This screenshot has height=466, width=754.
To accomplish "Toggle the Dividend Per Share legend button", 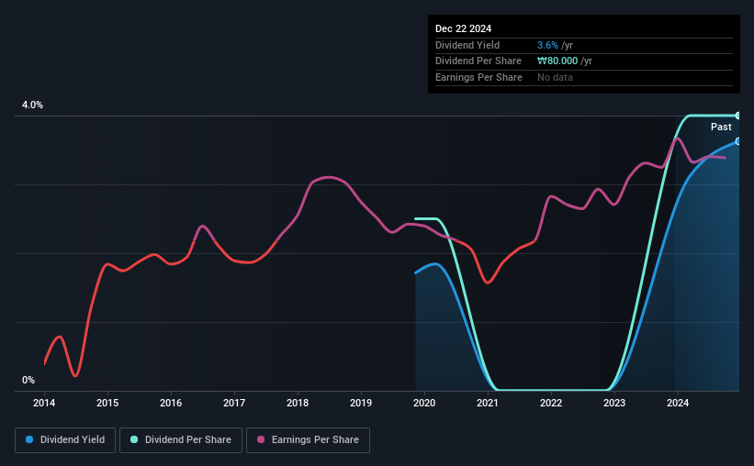I will pos(181,440).
